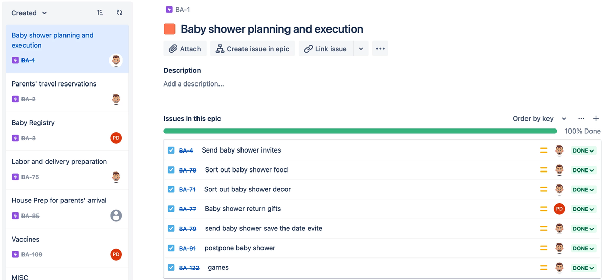Screen dimensions: 614x280
Task: Select Labor and delivery preparation epic in the list
Action: [x=68, y=170]
